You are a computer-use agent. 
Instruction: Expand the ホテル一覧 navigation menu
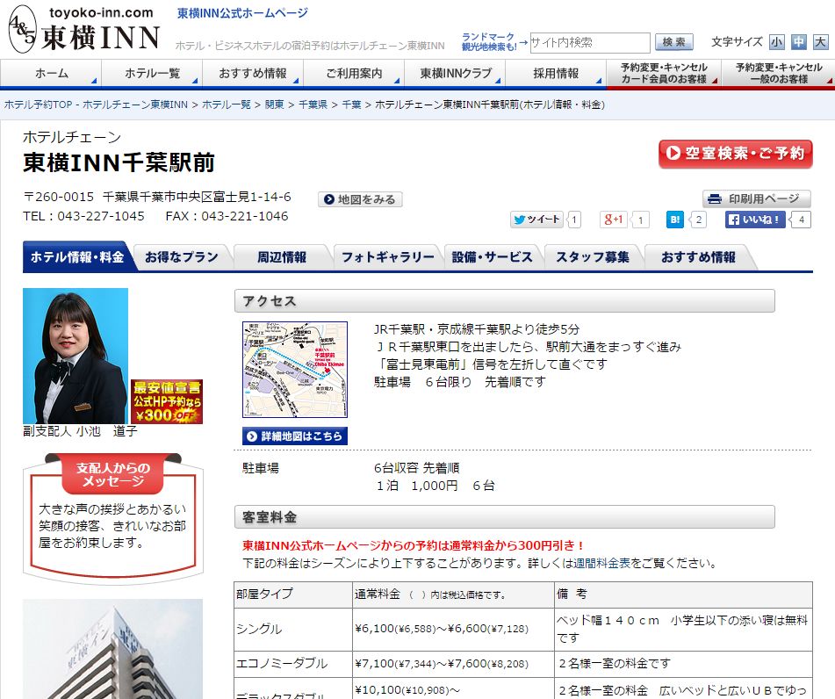[152, 73]
